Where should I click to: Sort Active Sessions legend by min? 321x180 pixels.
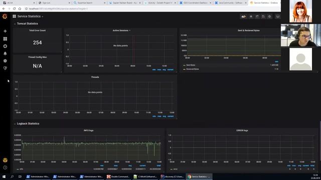pos(154,69)
